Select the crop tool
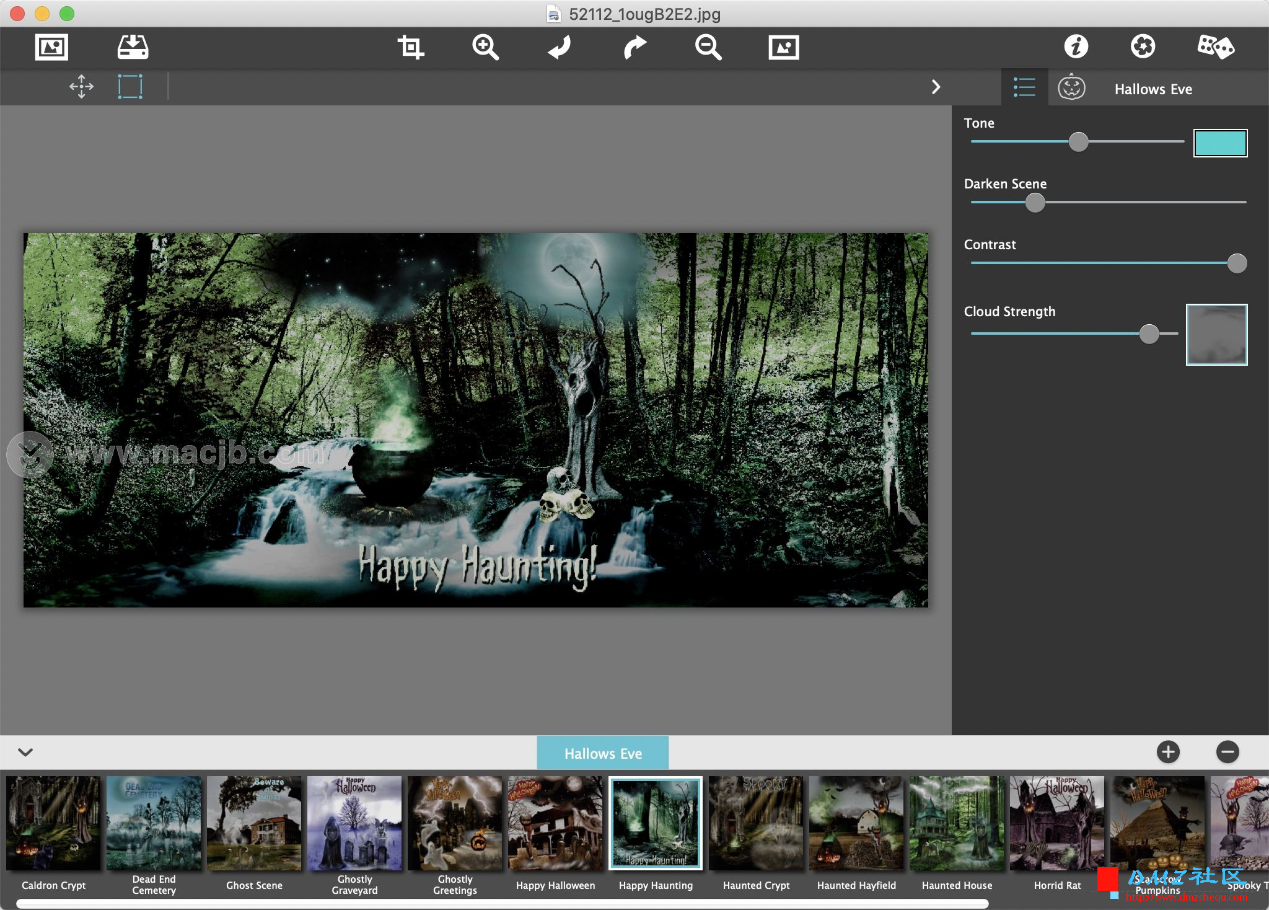Image resolution: width=1269 pixels, height=910 pixels. 410,47
